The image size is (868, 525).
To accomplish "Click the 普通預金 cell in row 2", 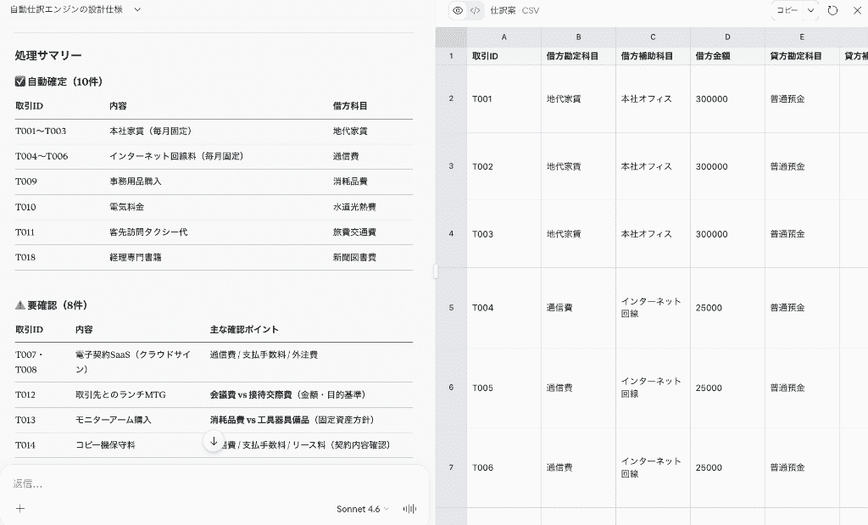I will [x=802, y=98].
